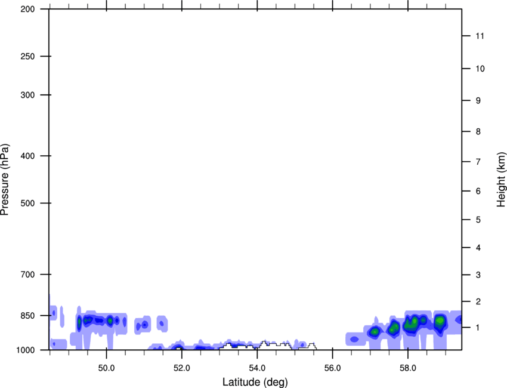Viewport: 507px width, 388px height.
Task: Click the 9 km height label
Action: (x=478, y=101)
